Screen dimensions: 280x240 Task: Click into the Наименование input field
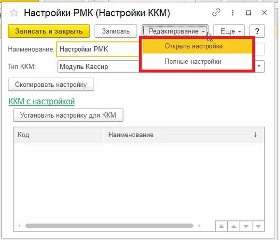[x=97, y=49]
